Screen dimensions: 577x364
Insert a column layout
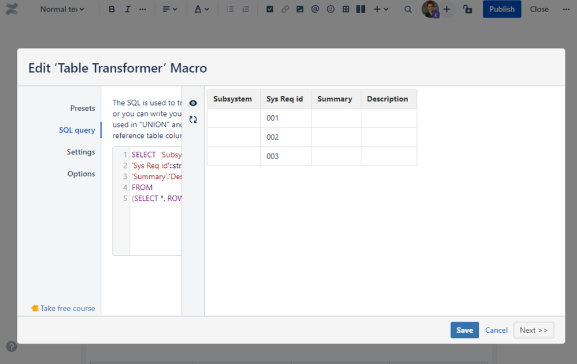pos(361,9)
